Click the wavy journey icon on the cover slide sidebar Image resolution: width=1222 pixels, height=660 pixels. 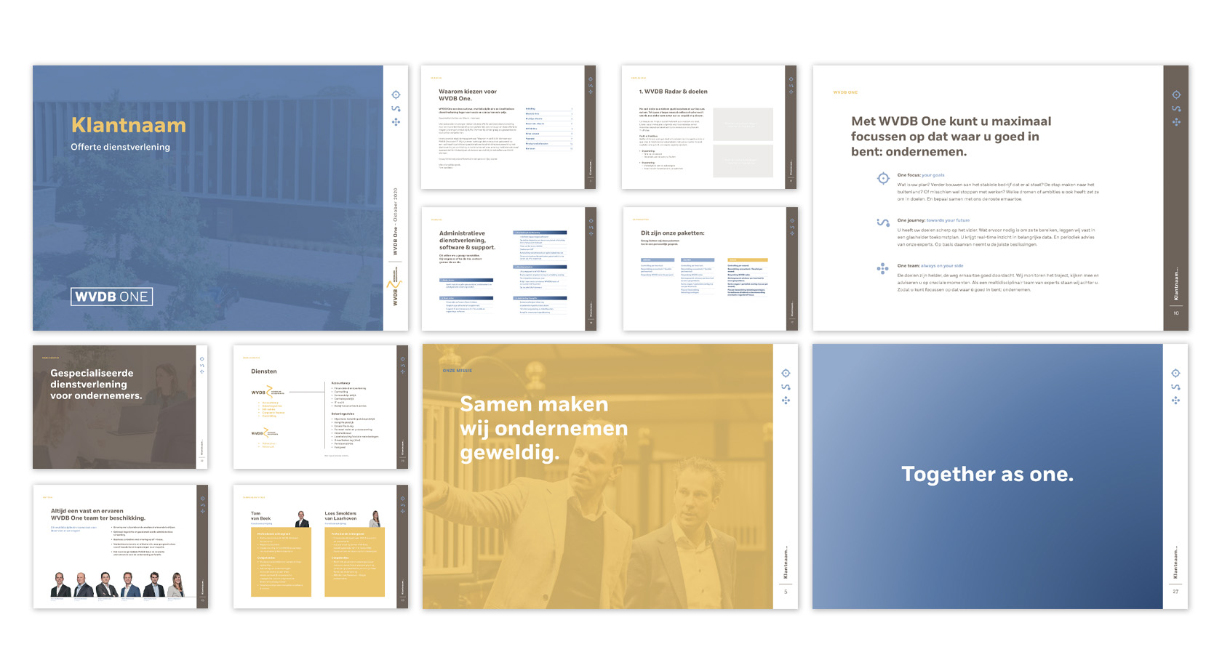pos(396,109)
